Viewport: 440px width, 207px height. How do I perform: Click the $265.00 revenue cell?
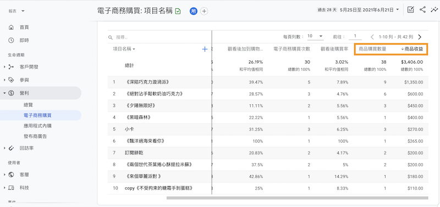415,141
